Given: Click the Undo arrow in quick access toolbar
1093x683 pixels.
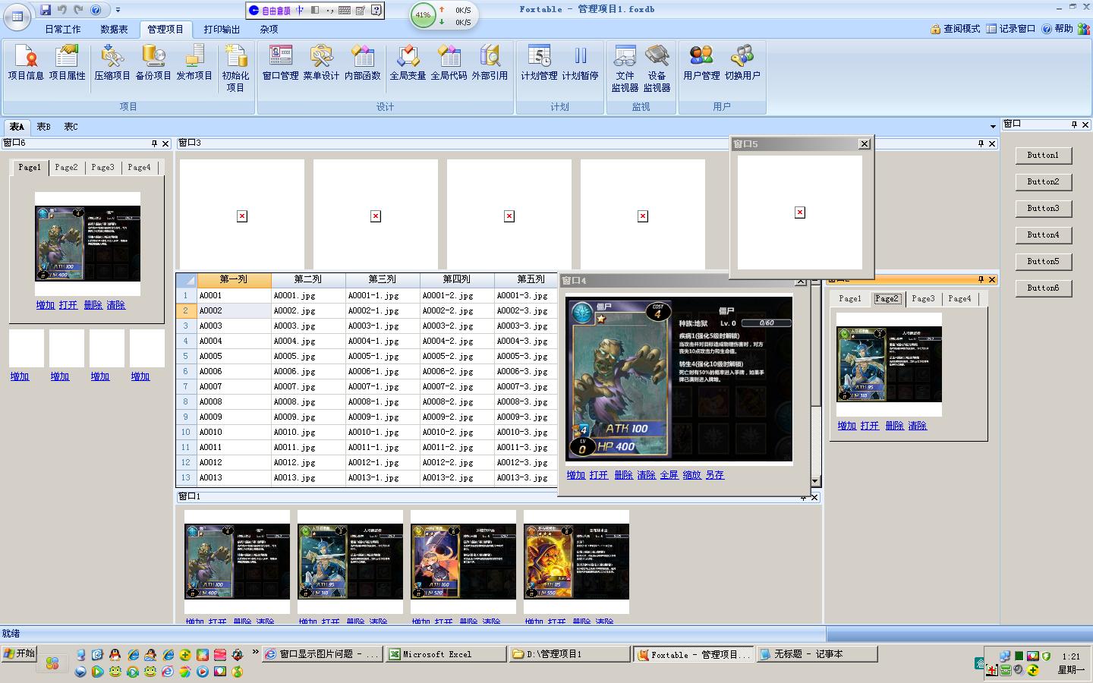Looking at the screenshot, I should [x=61, y=10].
